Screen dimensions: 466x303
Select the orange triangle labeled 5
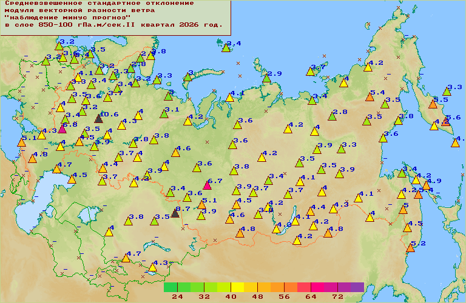(x=403, y=210)
